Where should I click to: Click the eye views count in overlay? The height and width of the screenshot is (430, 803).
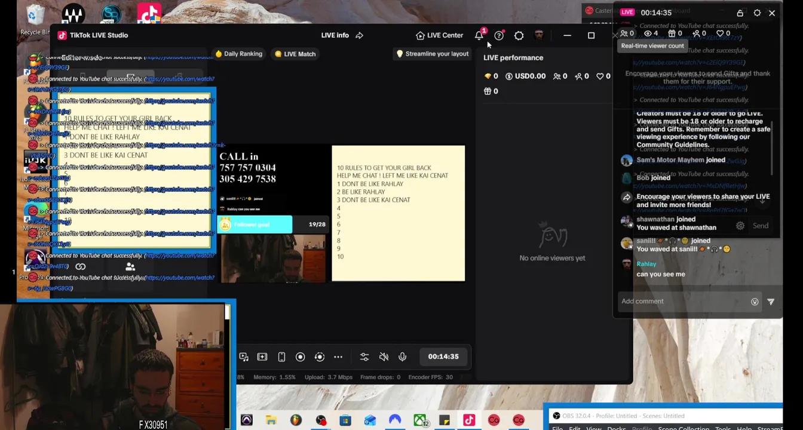(x=651, y=33)
